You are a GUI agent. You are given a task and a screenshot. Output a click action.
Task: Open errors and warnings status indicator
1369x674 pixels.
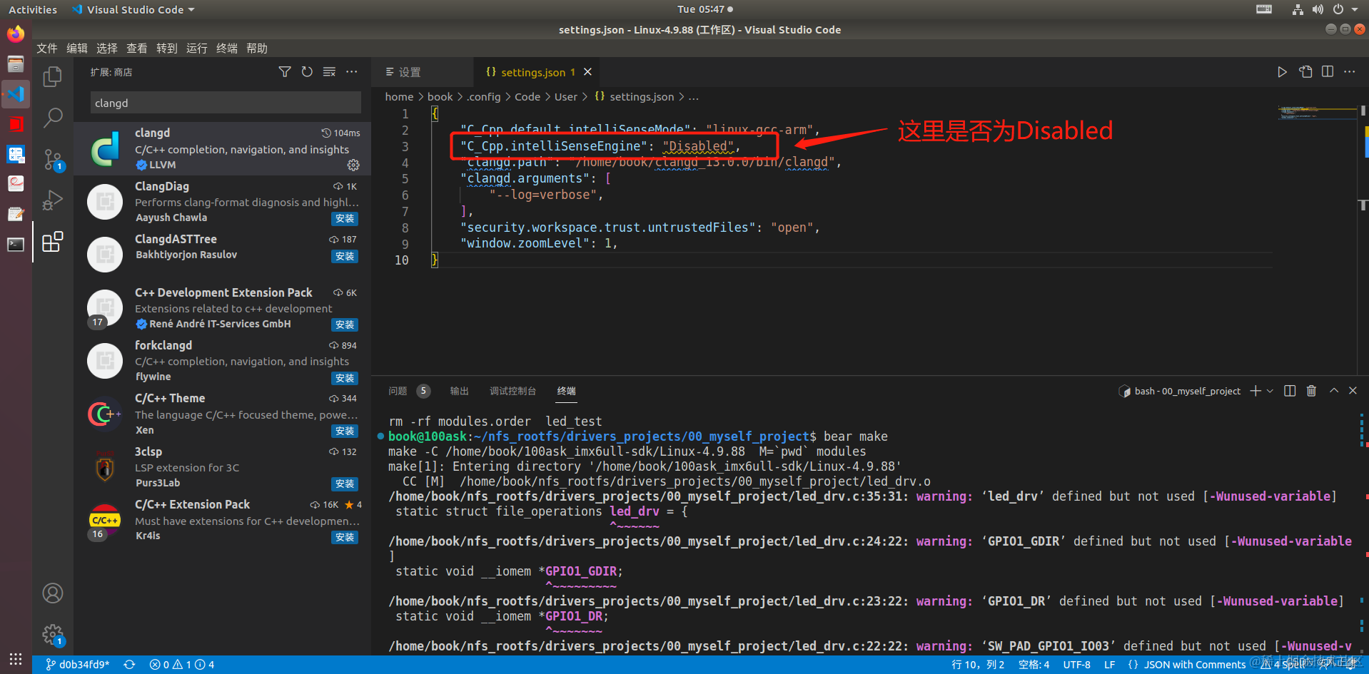pos(182,665)
